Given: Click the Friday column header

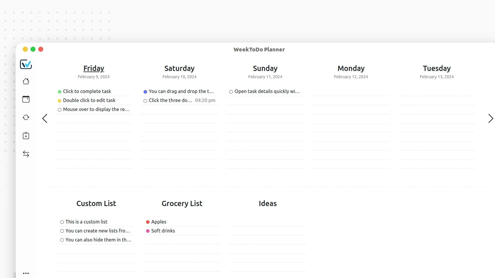Looking at the screenshot, I should point(94,68).
